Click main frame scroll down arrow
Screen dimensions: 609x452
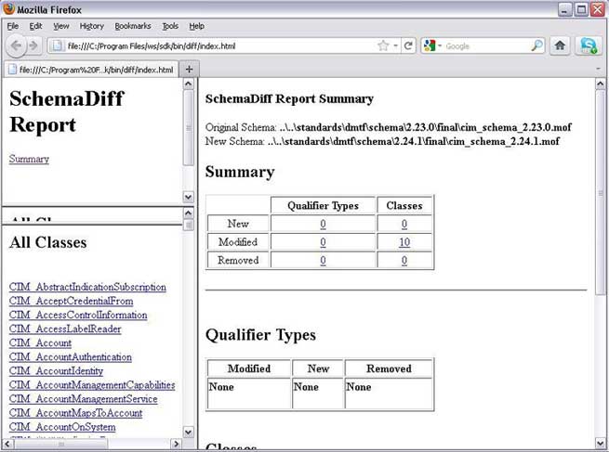pyautogui.click(x=600, y=443)
